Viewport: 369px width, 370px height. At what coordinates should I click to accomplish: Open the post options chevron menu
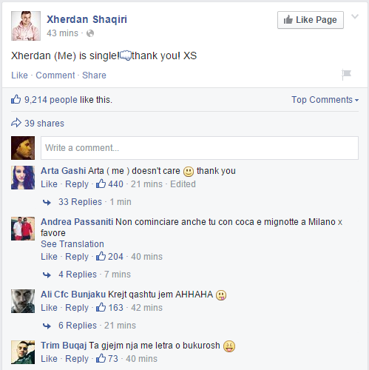tap(355, 16)
